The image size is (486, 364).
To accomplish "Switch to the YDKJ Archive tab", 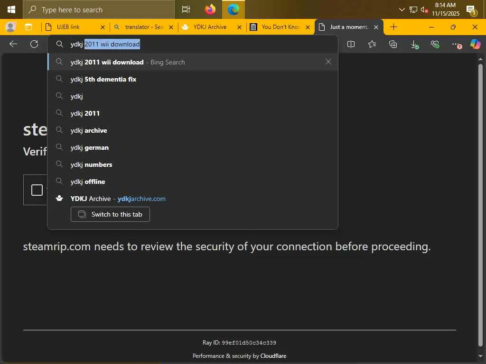I will pos(210,27).
